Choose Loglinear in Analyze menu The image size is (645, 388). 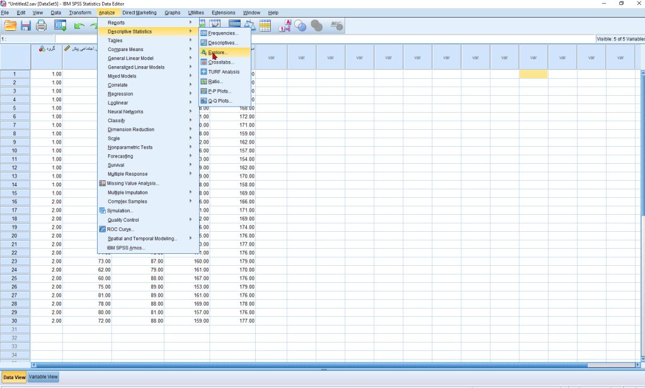coord(118,103)
